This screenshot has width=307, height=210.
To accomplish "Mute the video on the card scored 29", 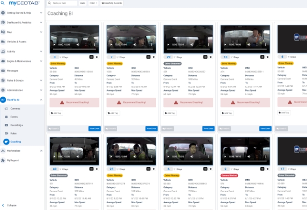I will point(192,45).
